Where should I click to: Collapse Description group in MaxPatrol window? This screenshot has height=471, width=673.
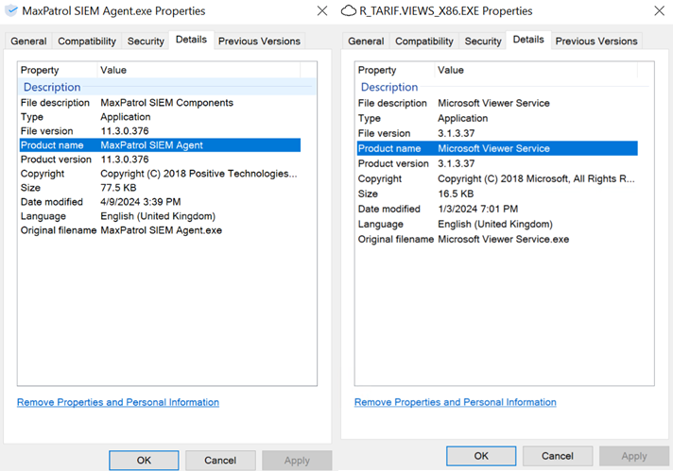pyautogui.click(x=167, y=87)
